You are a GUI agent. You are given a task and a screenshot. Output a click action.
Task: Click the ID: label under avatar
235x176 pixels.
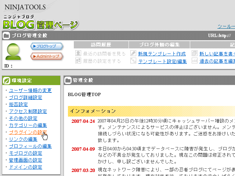point(8,66)
